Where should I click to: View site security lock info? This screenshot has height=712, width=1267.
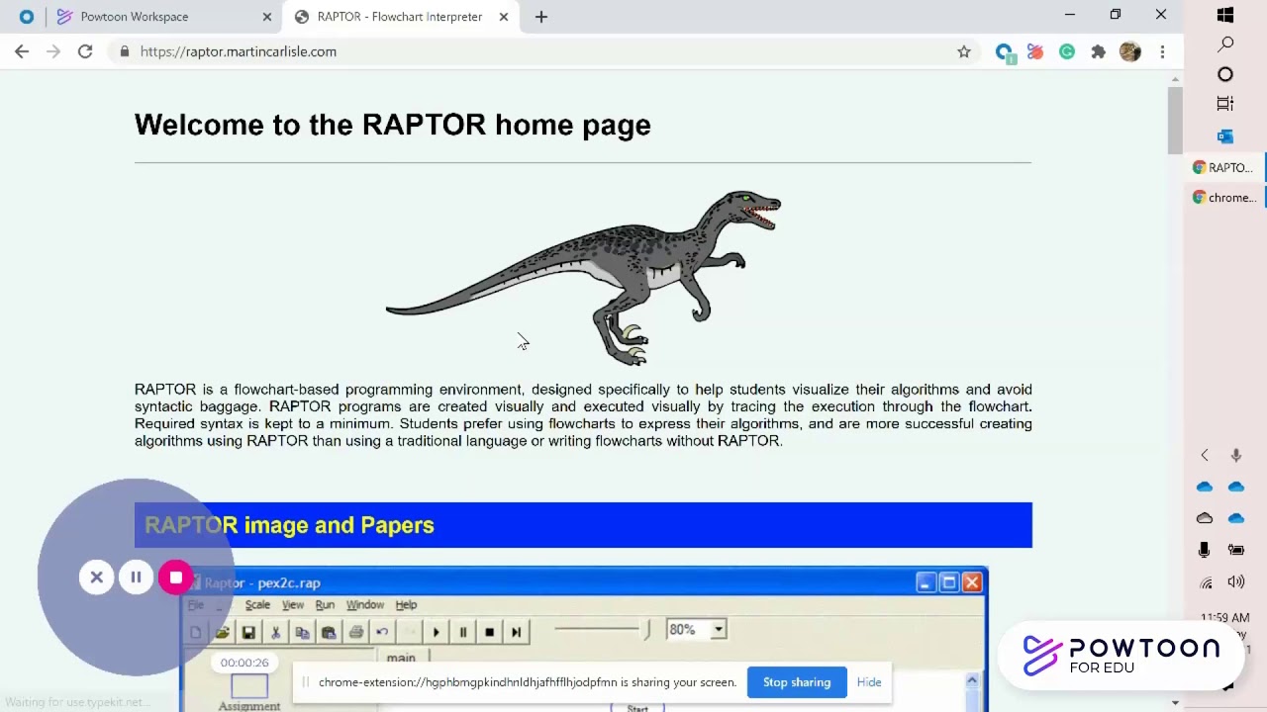pos(124,51)
